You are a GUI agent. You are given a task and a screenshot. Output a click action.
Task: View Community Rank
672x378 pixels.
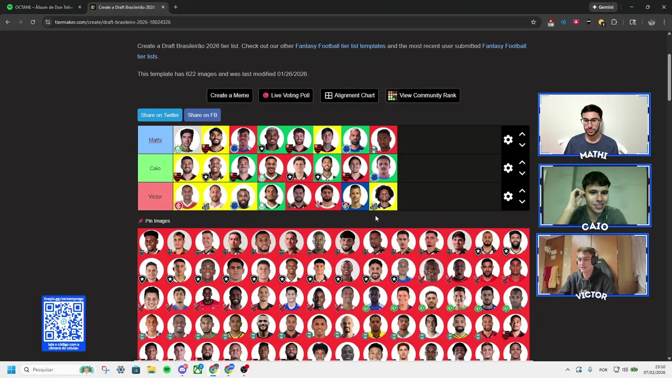[x=423, y=95]
